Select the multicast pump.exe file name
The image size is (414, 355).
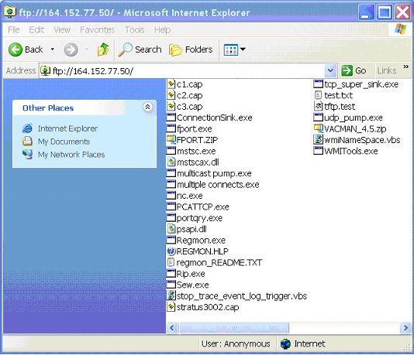click(214, 173)
